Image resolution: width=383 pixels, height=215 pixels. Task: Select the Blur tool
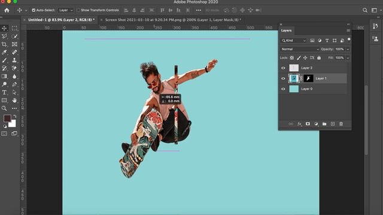point(14,76)
